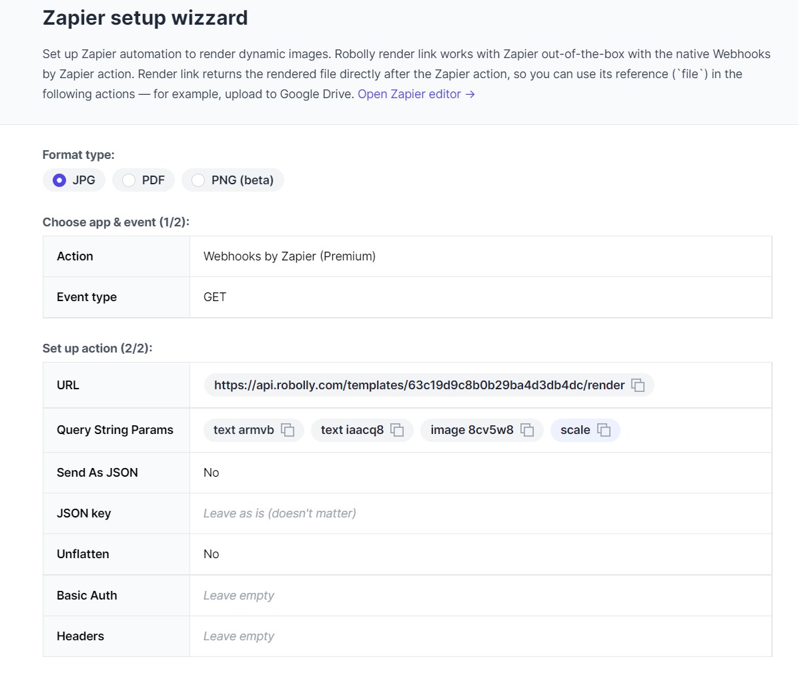
Task: Click the 'URL' row label
Action: (x=68, y=385)
